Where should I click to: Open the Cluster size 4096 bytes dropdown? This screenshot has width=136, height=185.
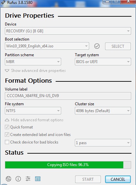click(103, 111)
